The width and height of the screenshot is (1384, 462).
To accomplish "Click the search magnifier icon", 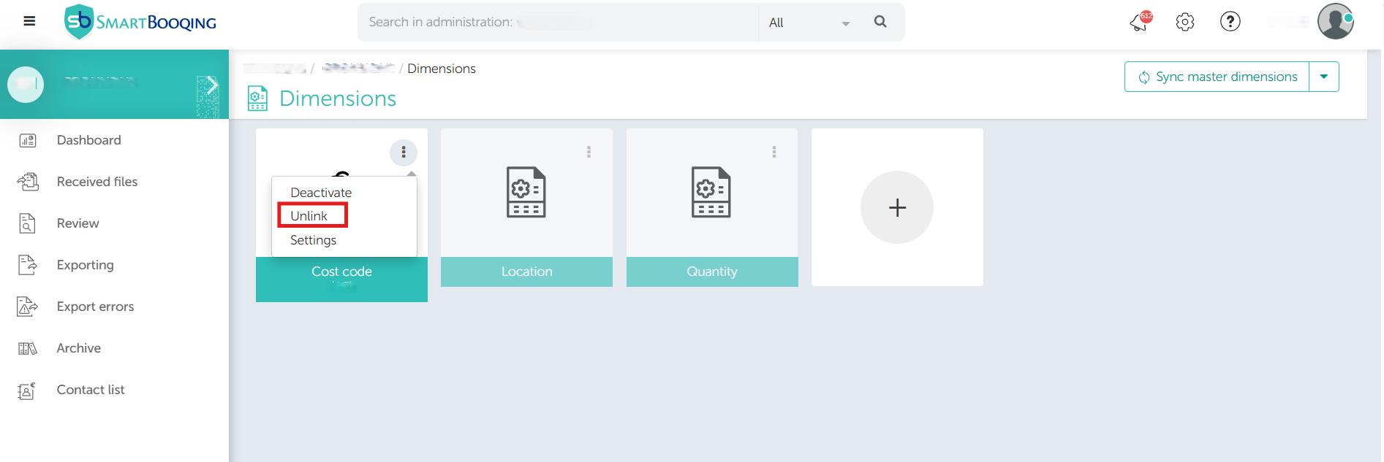I will pos(880,22).
